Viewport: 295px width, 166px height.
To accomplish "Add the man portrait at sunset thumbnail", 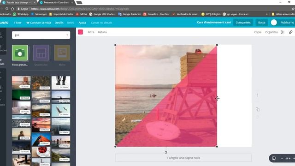I will (21, 134).
